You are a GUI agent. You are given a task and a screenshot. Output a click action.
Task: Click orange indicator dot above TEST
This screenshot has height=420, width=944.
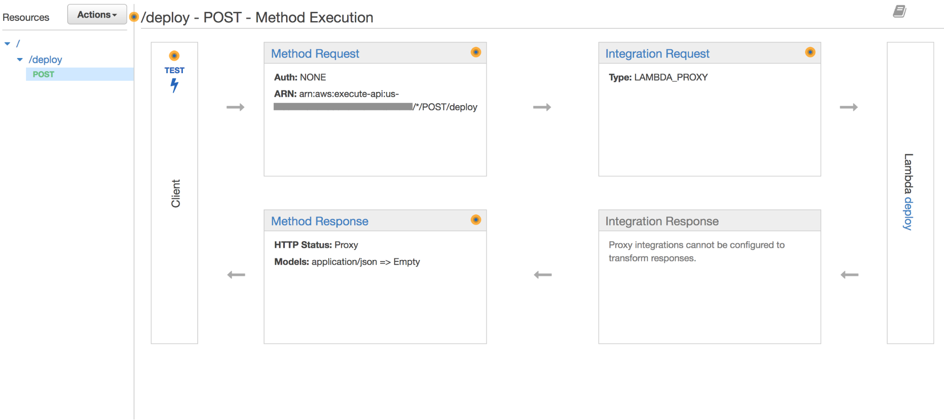pos(174,56)
